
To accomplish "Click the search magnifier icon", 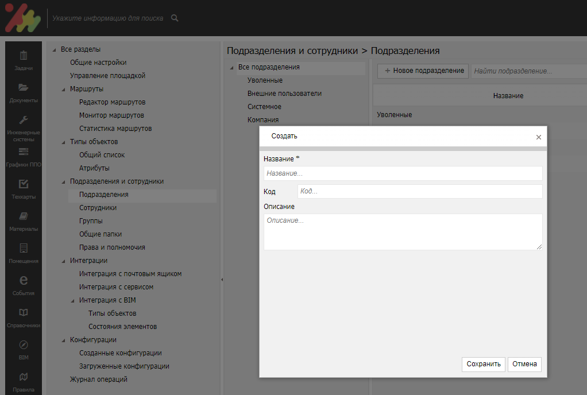I will click(x=175, y=18).
